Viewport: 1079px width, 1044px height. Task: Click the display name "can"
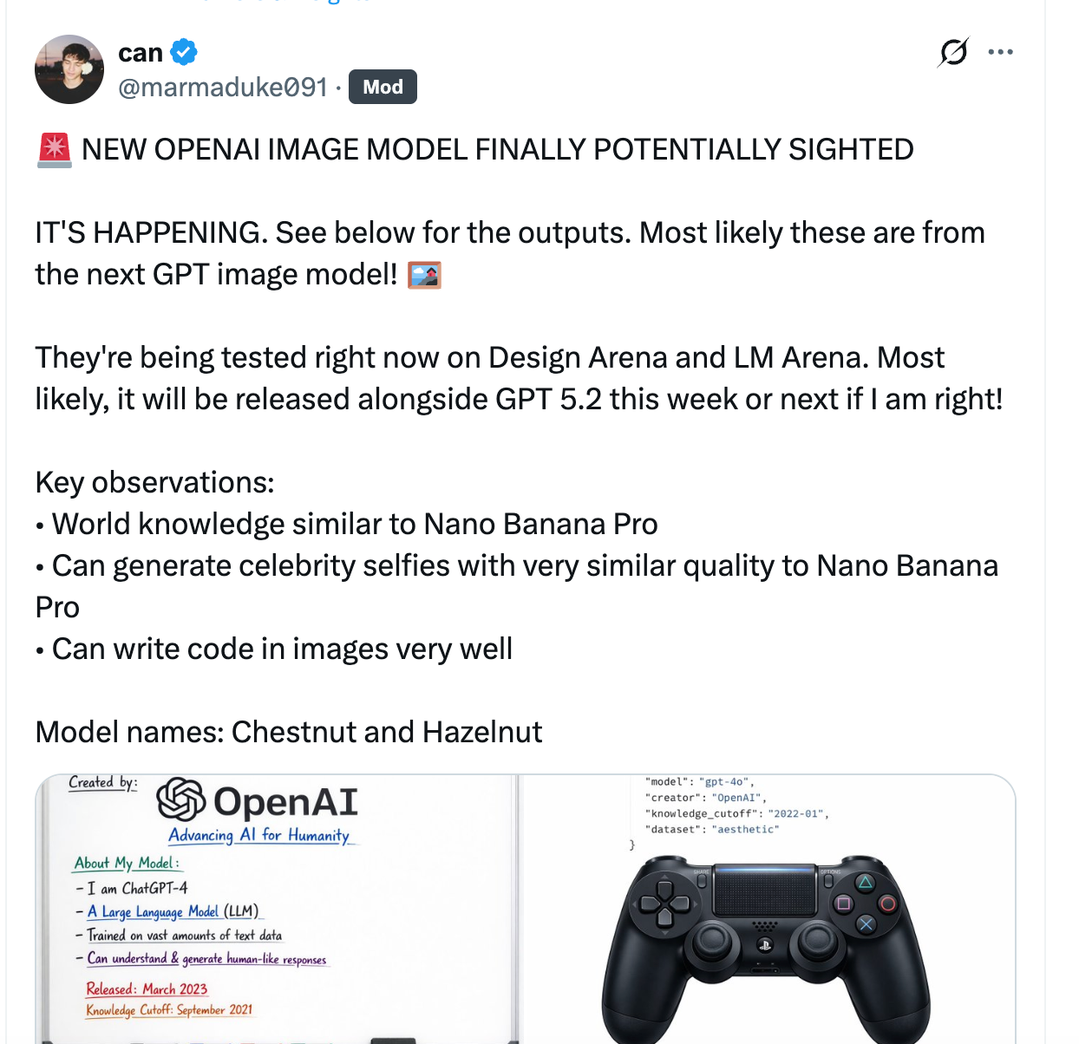141,53
